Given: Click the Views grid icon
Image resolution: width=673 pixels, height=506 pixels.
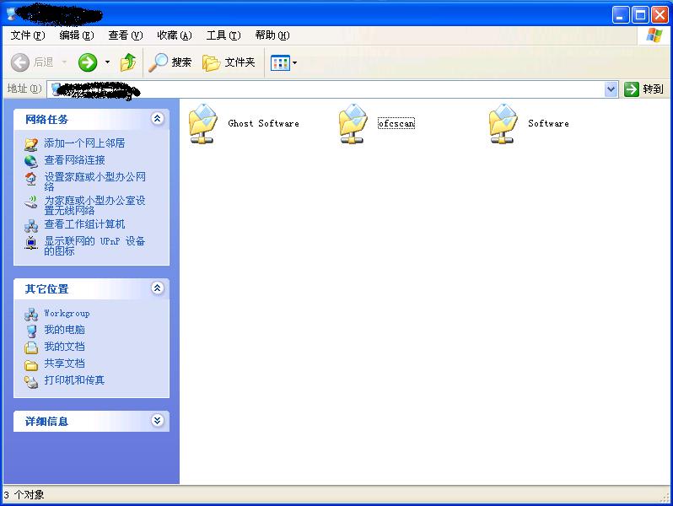Looking at the screenshot, I should coord(280,63).
